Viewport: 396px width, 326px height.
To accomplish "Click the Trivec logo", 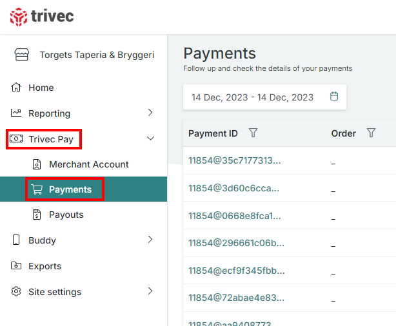I will click(x=41, y=17).
